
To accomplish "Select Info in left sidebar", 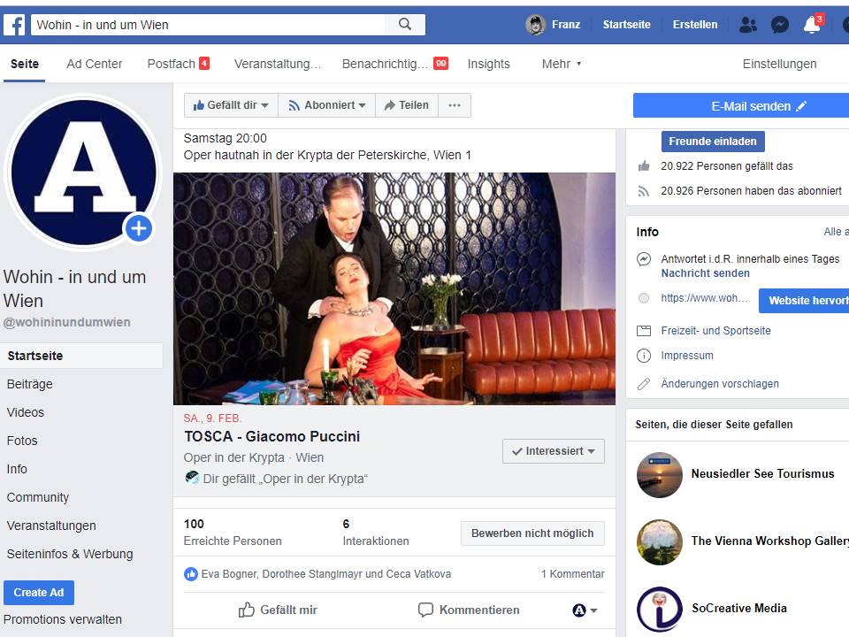I will (x=17, y=469).
